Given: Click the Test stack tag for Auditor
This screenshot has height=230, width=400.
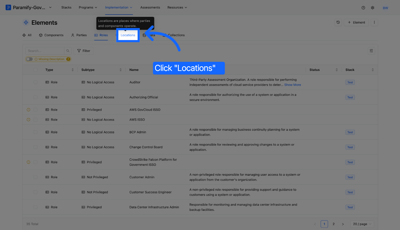Looking at the screenshot, I should 350,82.
